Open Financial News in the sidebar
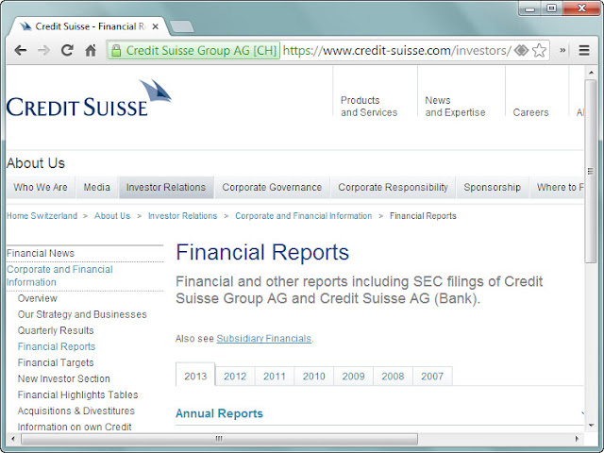The image size is (604, 453). pyautogui.click(x=41, y=253)
